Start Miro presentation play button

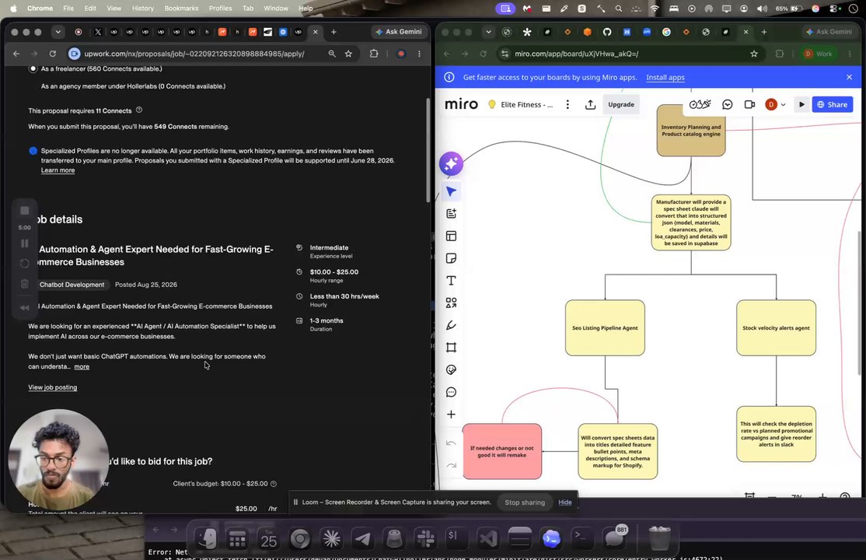tap(801, 104)
